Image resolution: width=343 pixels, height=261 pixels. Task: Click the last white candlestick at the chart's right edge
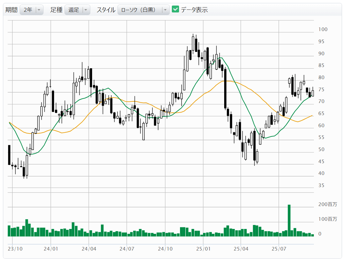pyautogui.click(x=313, y=93)
